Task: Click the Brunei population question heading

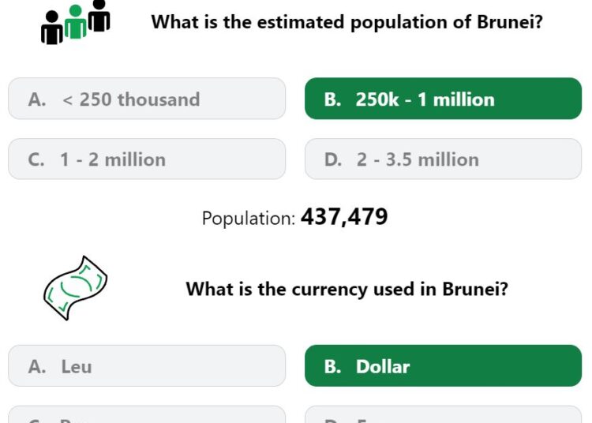Action: point(347,22)
